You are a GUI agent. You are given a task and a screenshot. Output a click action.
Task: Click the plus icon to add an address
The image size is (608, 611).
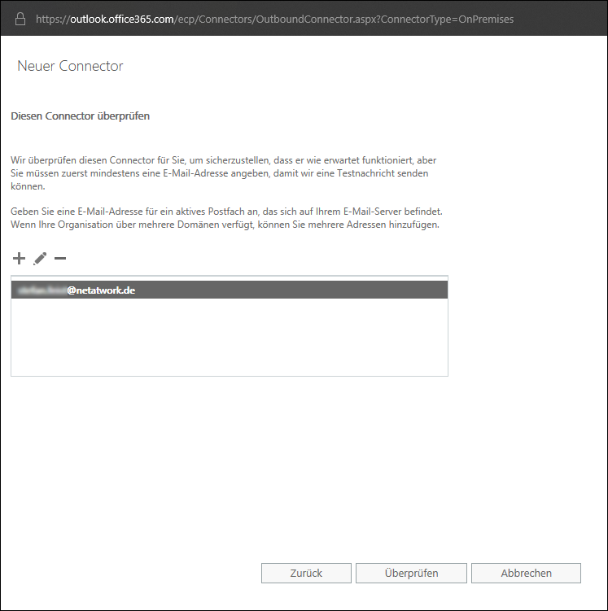19,259
